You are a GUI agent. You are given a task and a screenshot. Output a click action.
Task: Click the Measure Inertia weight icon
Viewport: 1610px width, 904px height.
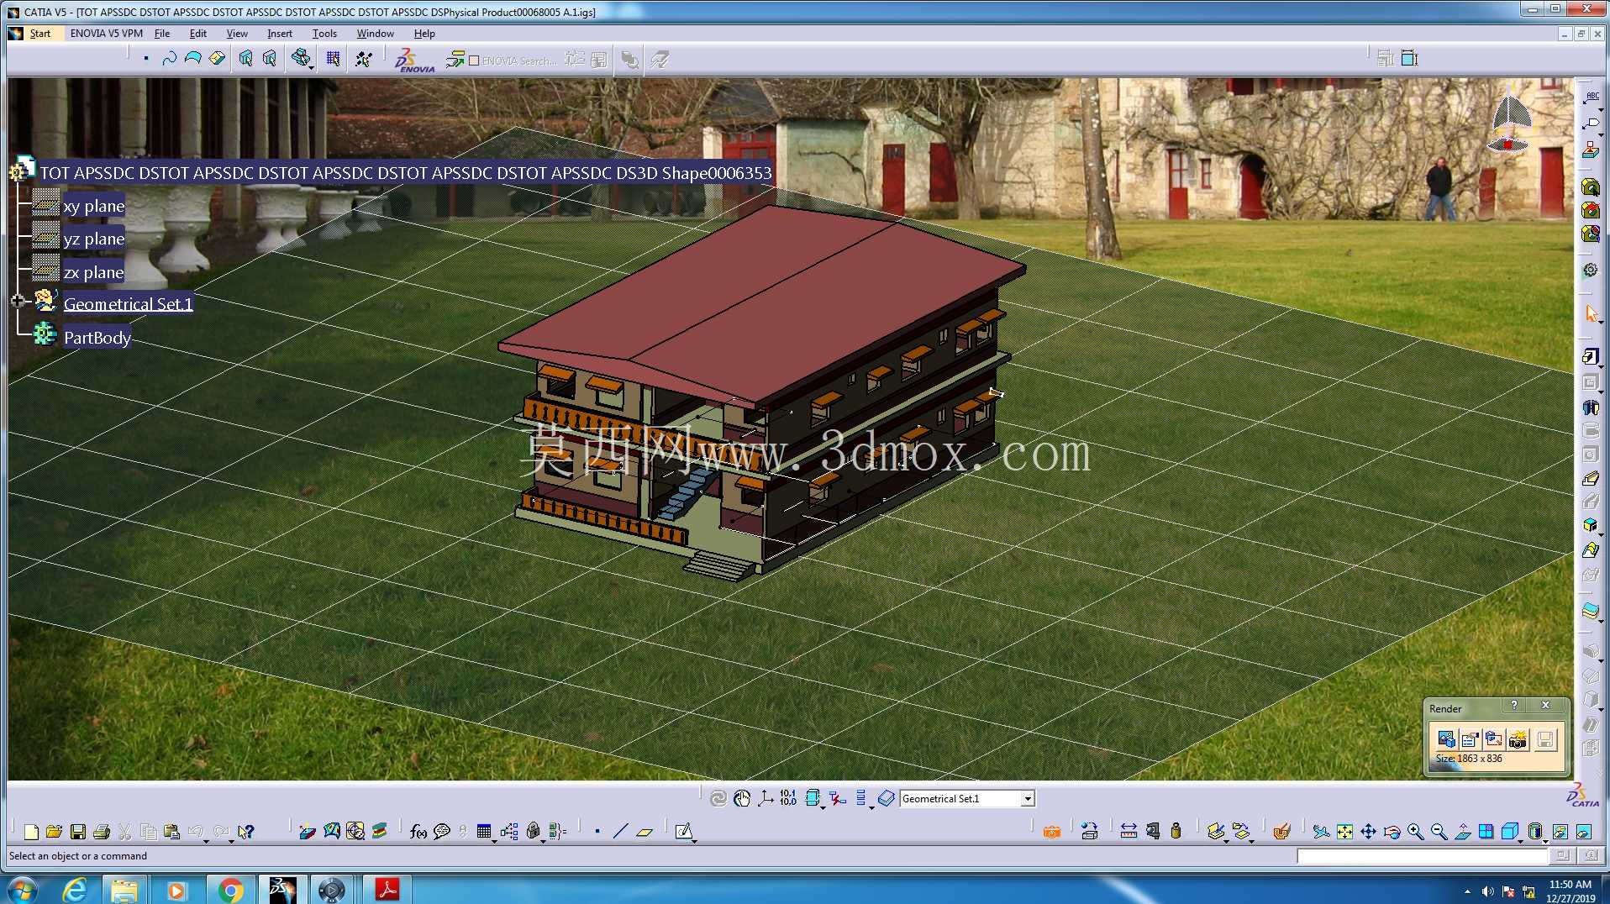pyautogui.click(x=1176, y=832)
